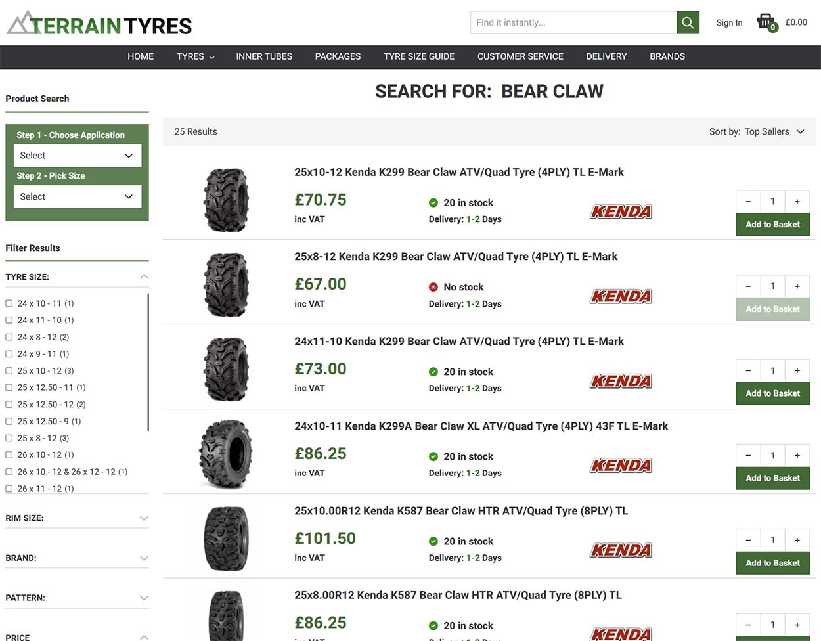The width and height of the screenshot is (821, 641).
Task: Click the search magnifying glass icon
Action: (x=687, y=22)
